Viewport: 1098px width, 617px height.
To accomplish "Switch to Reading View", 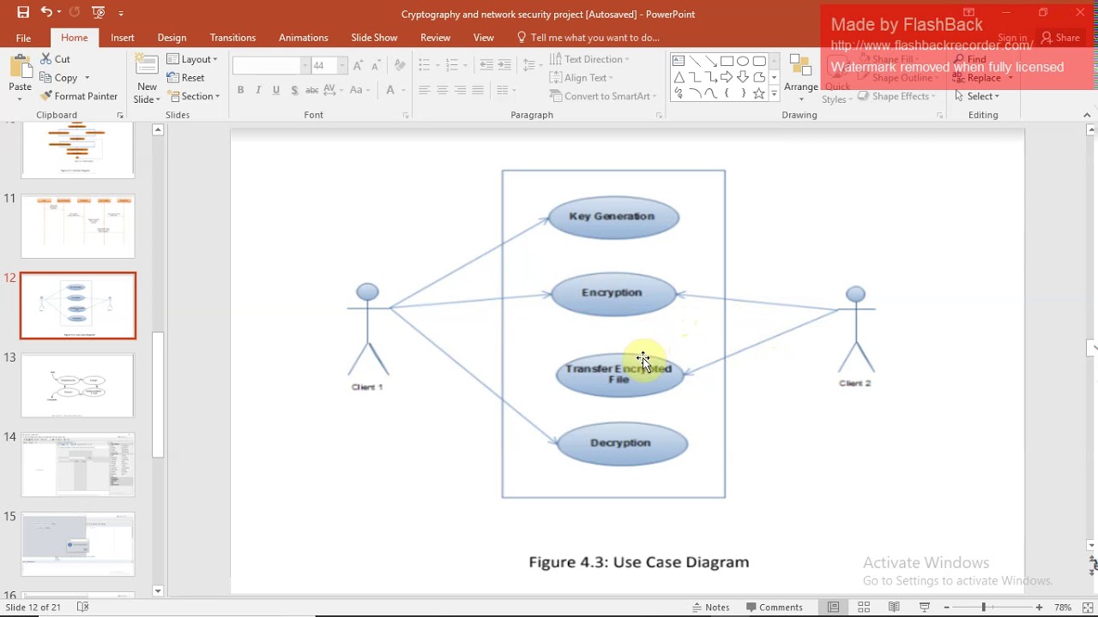I will [894, 607].
